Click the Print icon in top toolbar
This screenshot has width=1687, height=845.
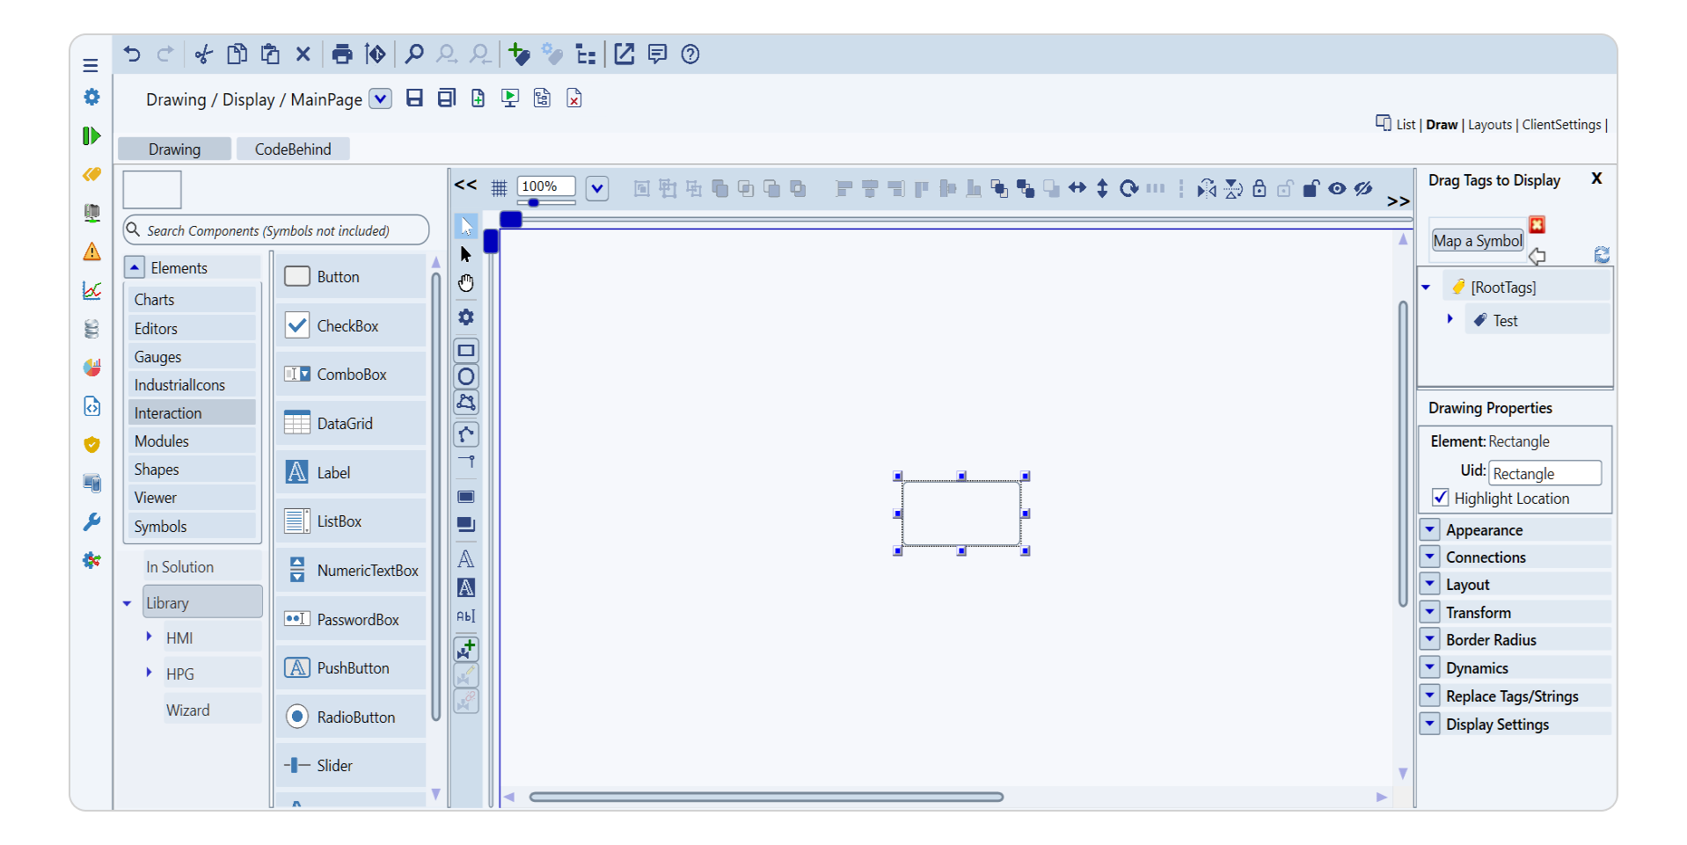(341, 55)
